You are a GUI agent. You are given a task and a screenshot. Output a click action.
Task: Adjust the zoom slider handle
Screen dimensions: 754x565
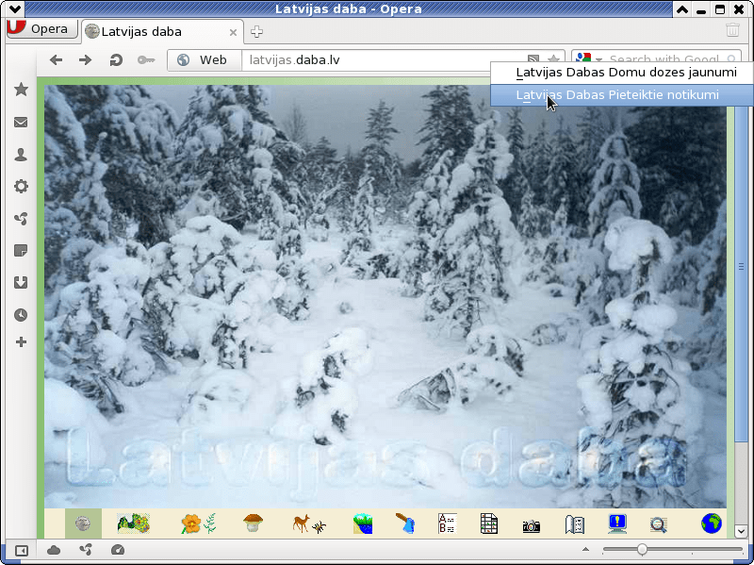click(x=642, y=549)
